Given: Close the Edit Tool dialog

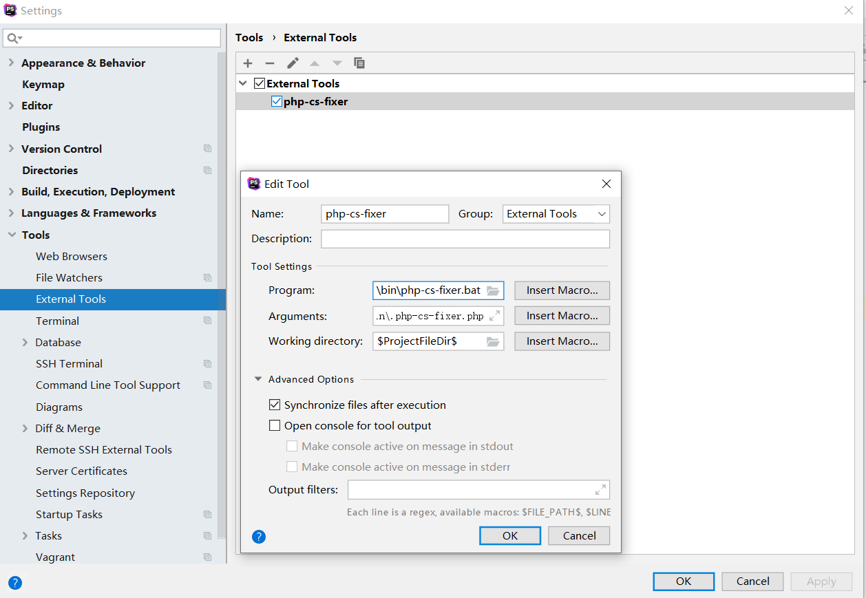Looking at the screenshot, I should tap(606, 184).
